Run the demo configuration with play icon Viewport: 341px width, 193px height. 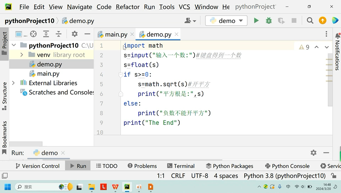tap(256, 21)
